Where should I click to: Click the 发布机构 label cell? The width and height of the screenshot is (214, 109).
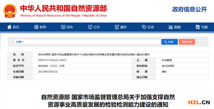[x=144, y=66]
